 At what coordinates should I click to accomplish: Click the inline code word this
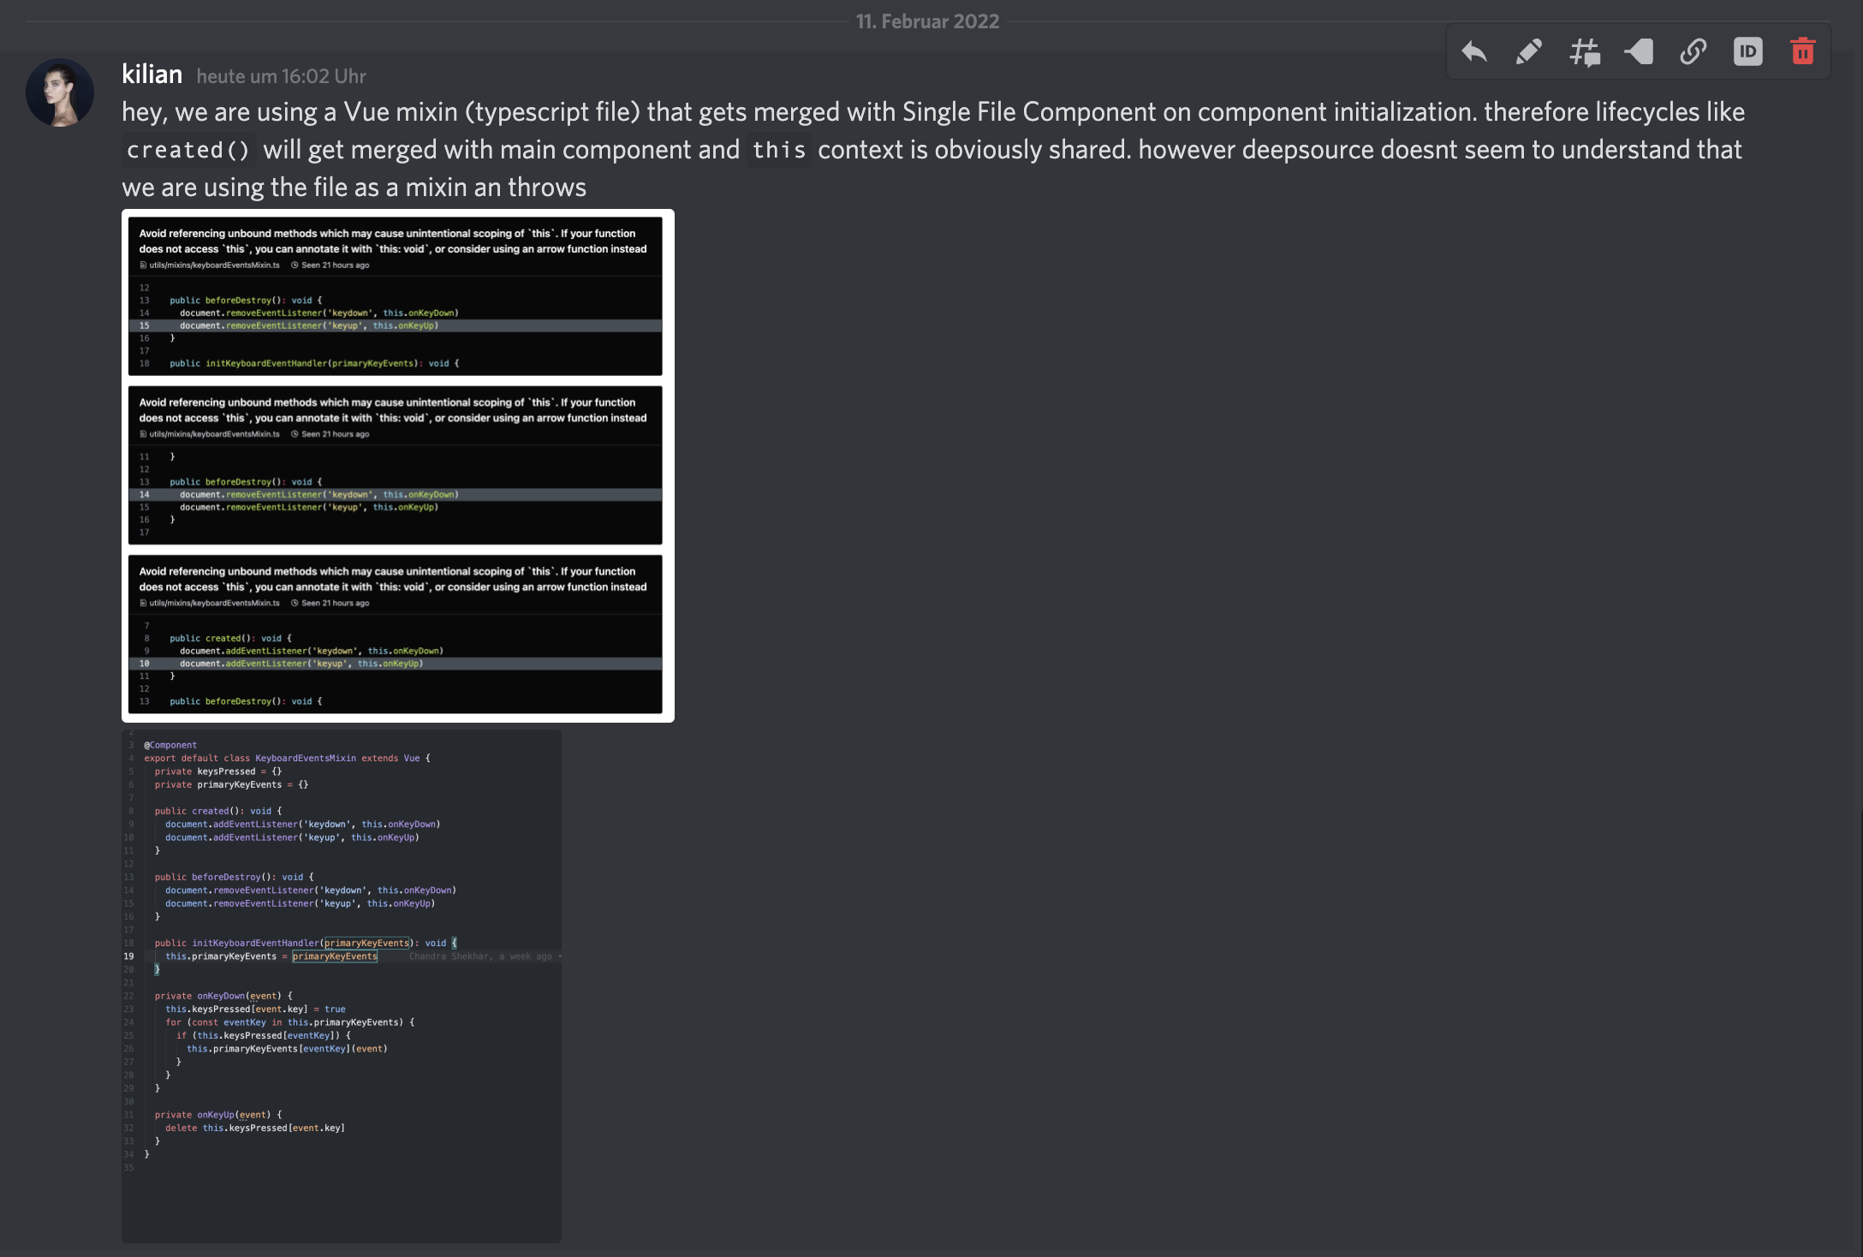coord(778,150)
